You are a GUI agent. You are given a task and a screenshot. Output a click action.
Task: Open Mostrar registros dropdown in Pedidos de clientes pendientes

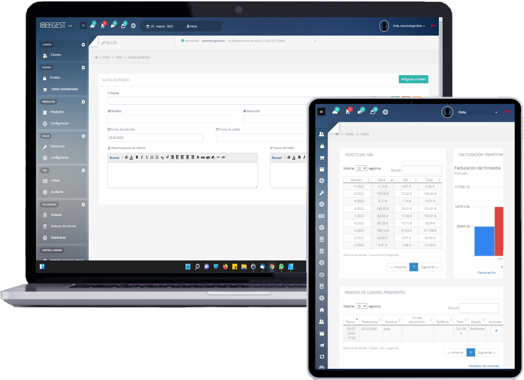coord(362,306)
